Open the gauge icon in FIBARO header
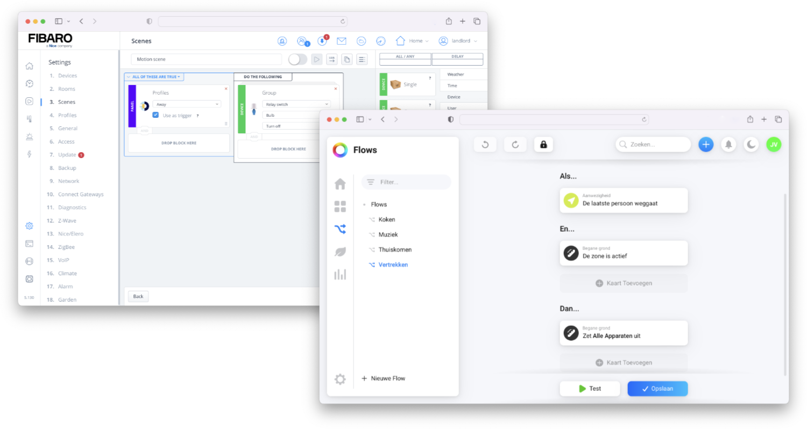 pyautogui.click(x=381, y=41)
